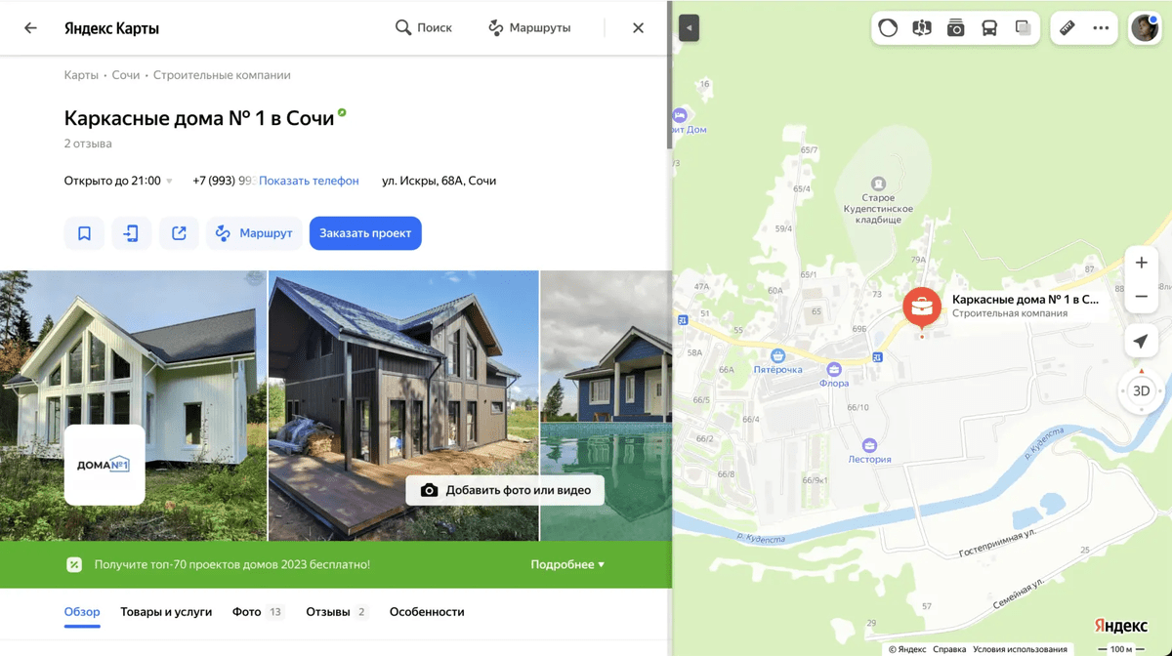Expand opening hours "Открыто до 21:00"
Viewport: 1172px width, 656px height.
click(118, 181)
